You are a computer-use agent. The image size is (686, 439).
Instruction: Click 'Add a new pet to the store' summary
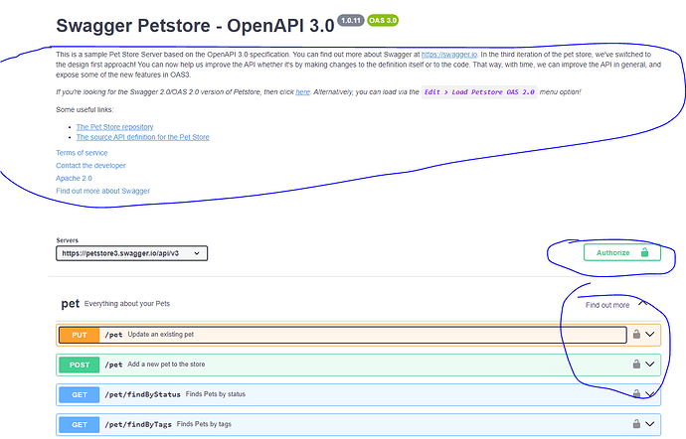(x=166, y=365)
